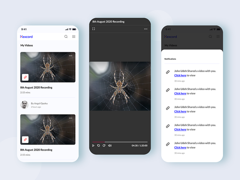Open hamburger menu in the light My Videos screen

[x=74, y=37]
